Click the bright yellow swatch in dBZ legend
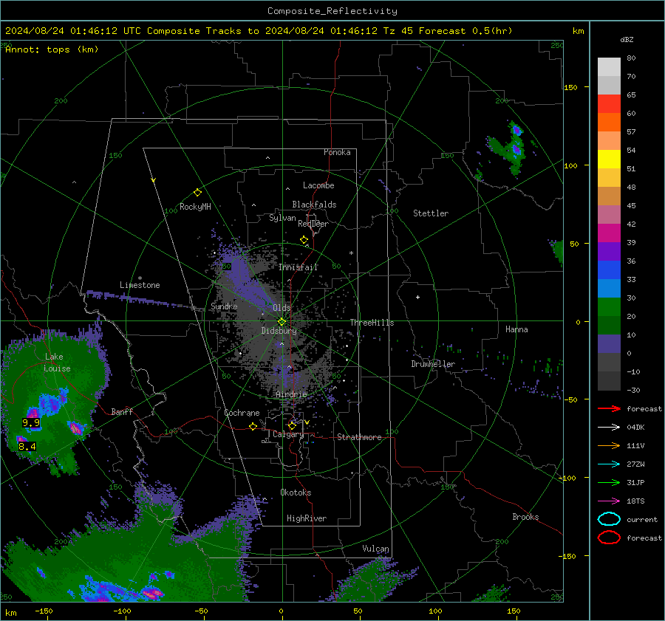The image size is (665, 621). click(609, 159)
